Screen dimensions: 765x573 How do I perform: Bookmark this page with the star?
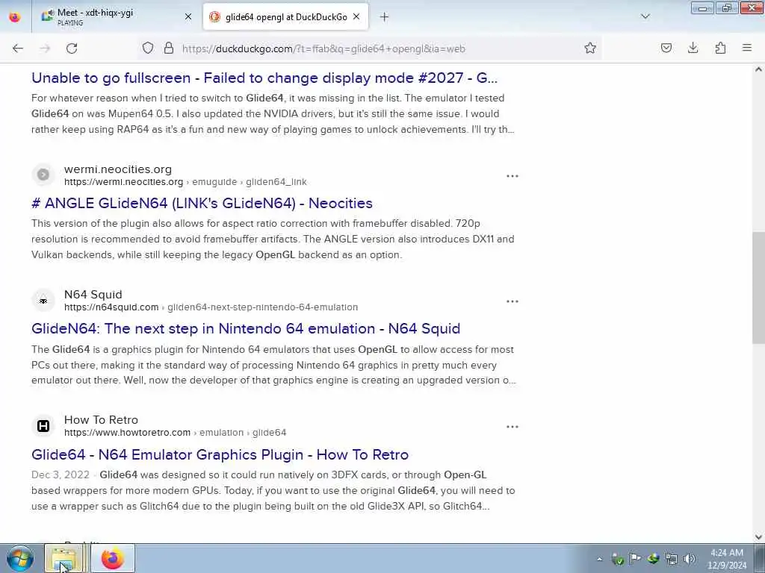pos(590,48)
